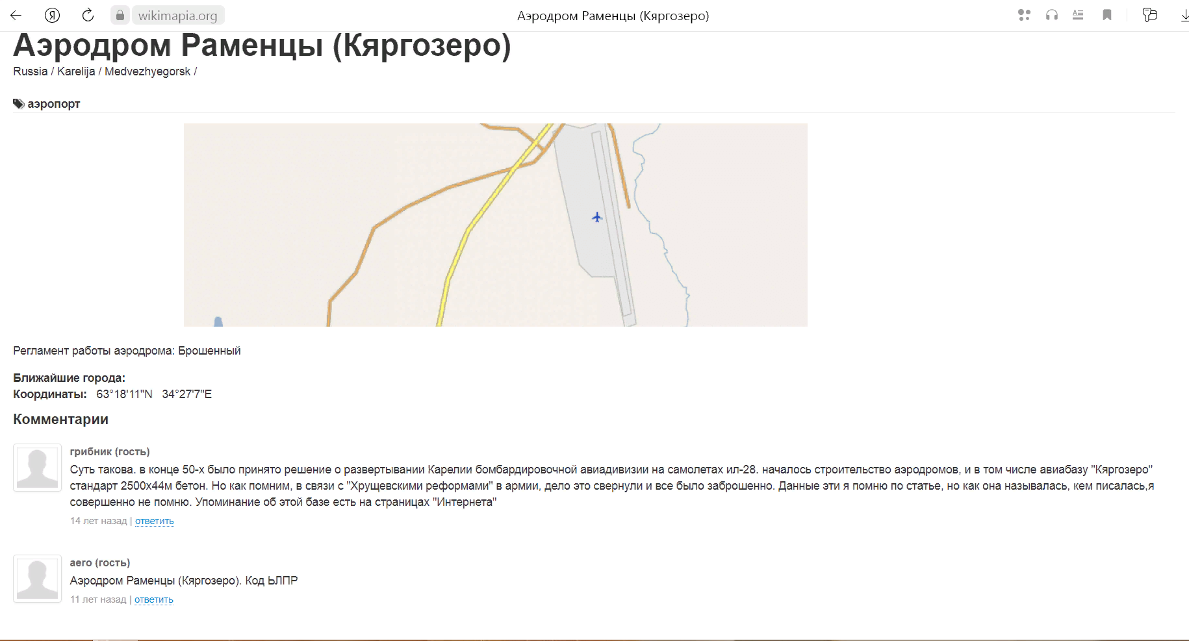Click the headphones read-aloud icon
Screen dimensions: 1189x641
(x=1051, y=16)
